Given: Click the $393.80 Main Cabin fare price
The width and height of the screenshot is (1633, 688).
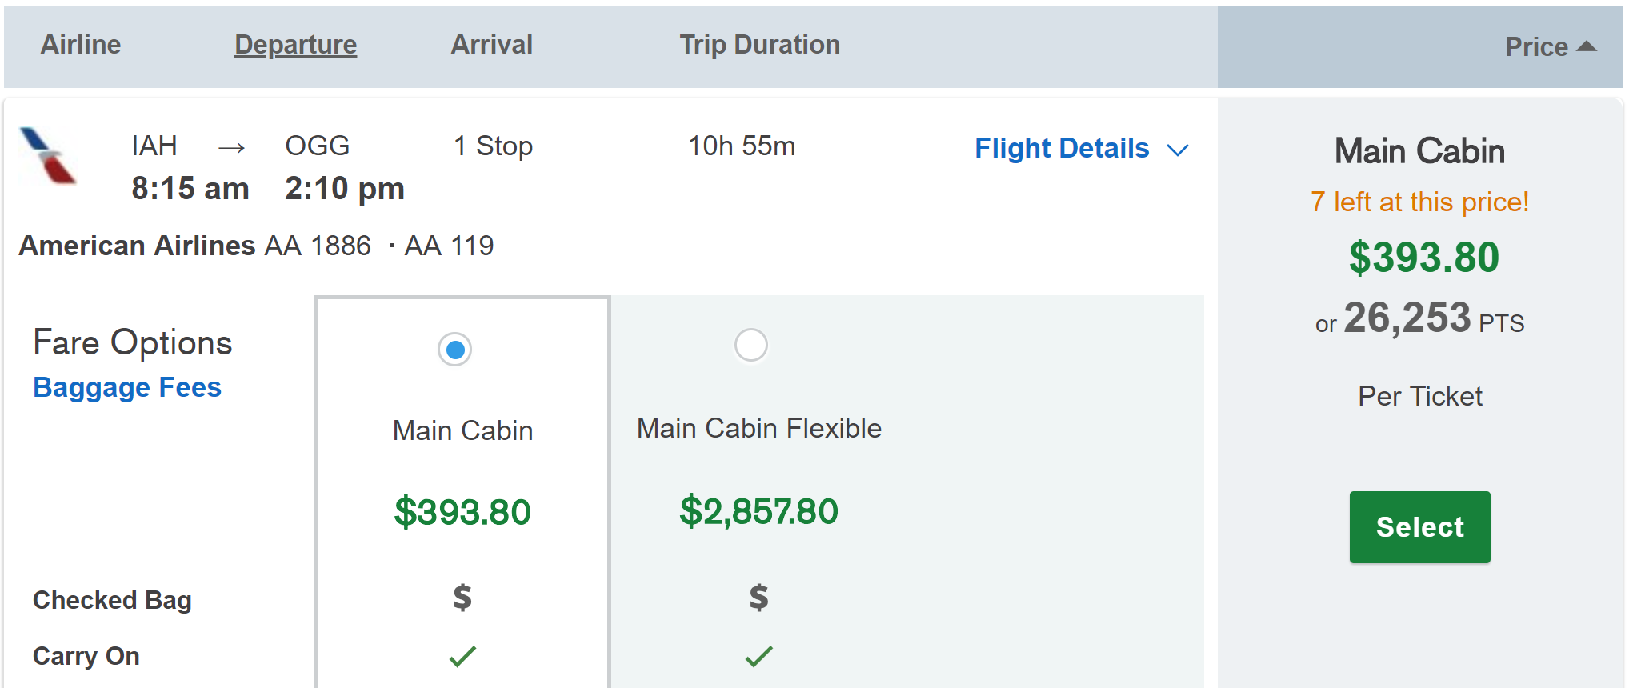Looking at the screenshot, I should [462, 512].
